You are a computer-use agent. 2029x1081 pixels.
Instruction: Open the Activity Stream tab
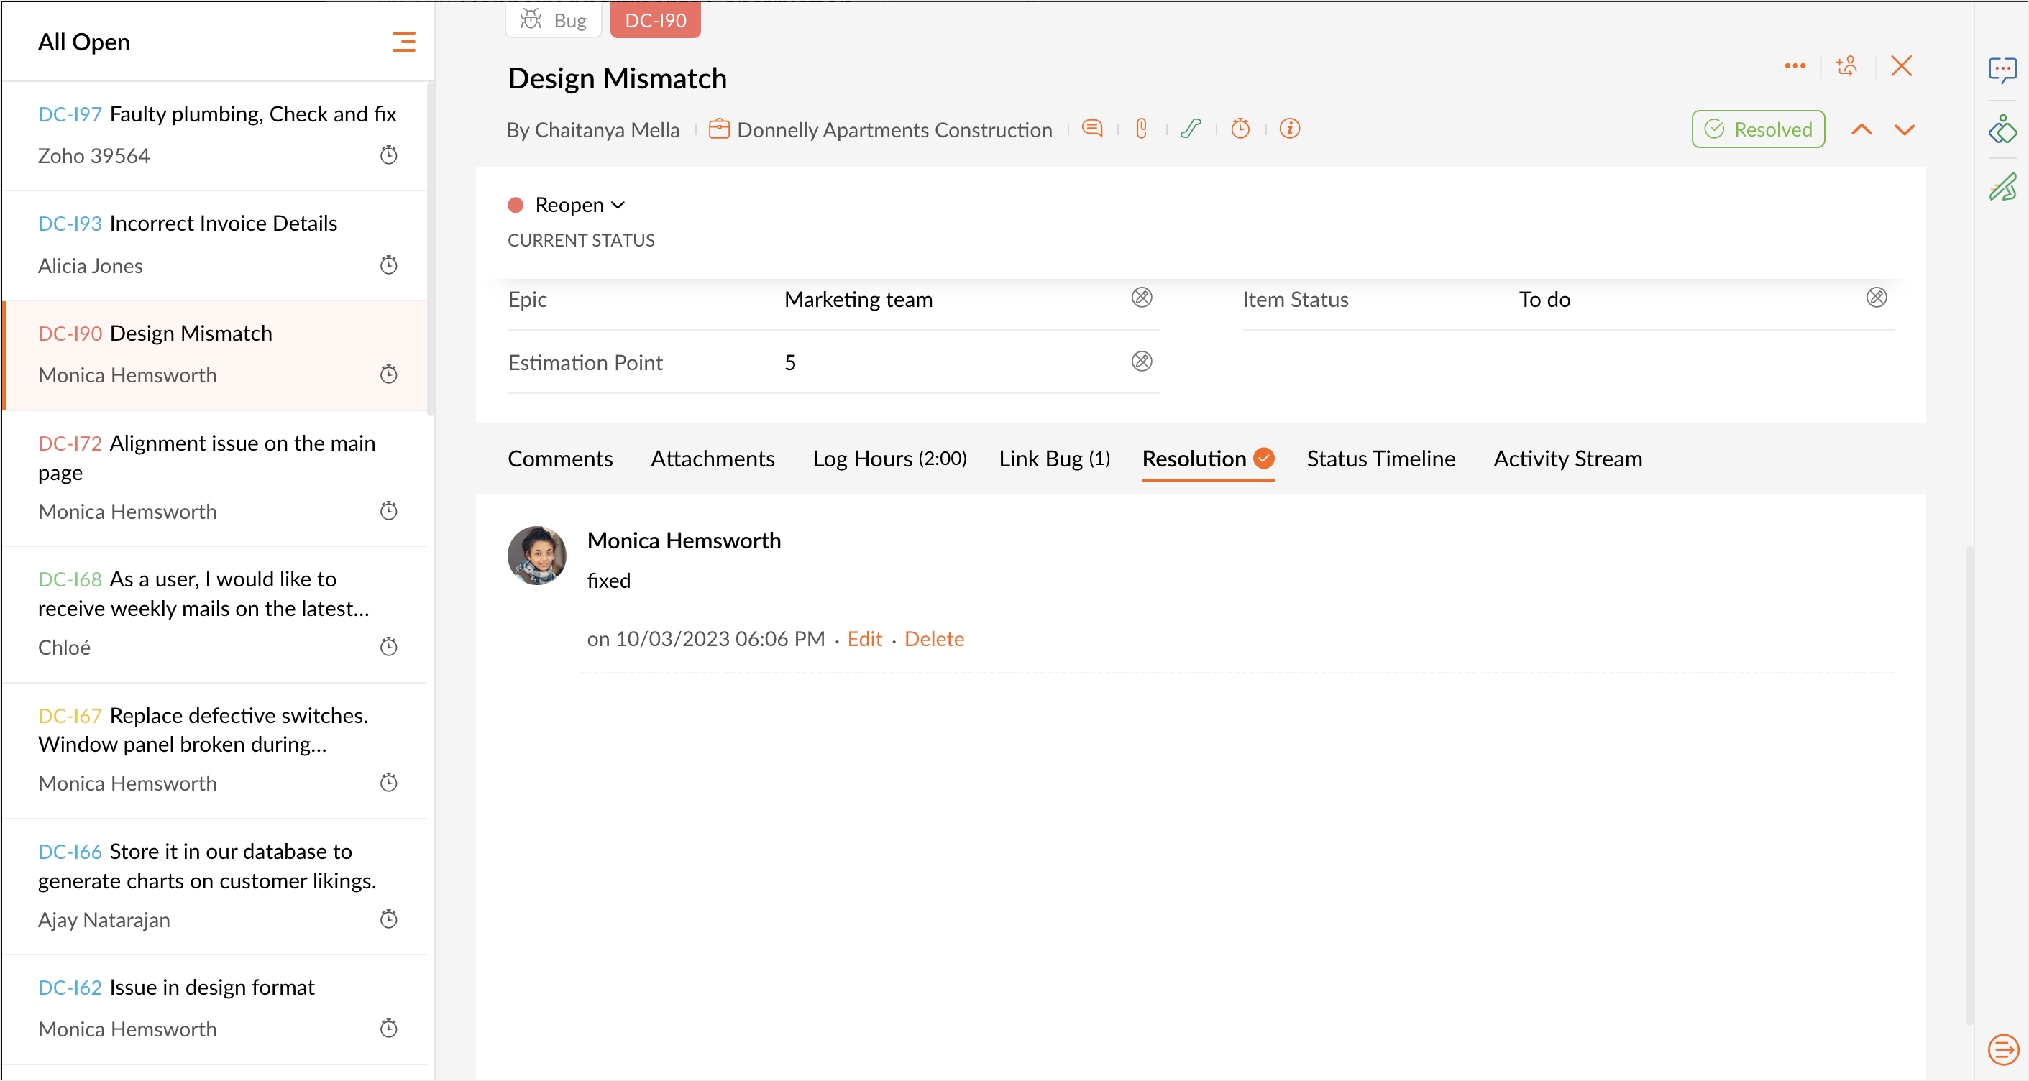(1567, 459)
